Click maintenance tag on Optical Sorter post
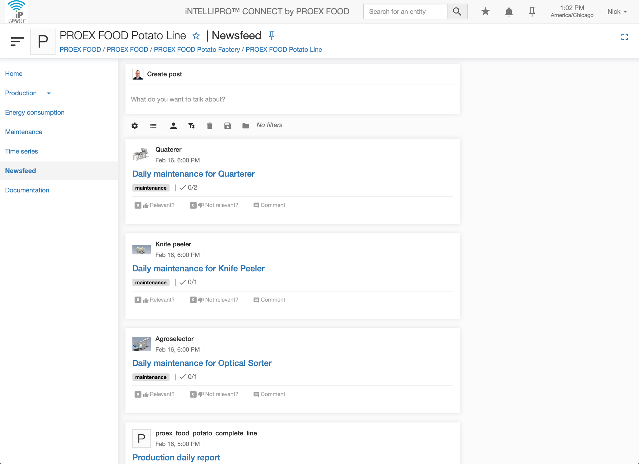639x464 pixels. pyautogui.click(x=151, y=377)
